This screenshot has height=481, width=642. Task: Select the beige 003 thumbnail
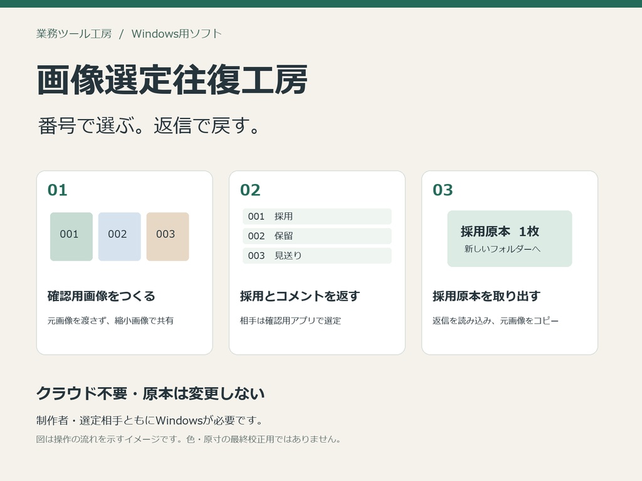coord(168,236)
